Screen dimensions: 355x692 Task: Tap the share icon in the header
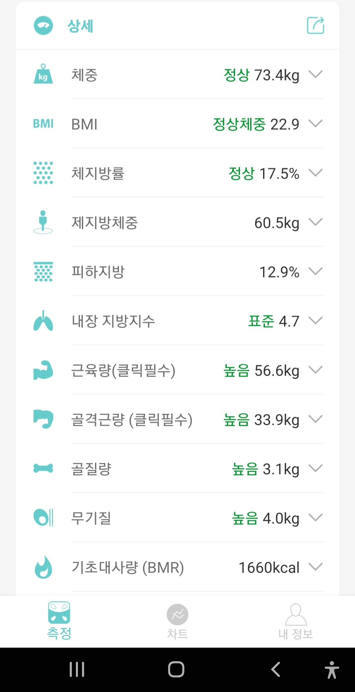[316, 25]
